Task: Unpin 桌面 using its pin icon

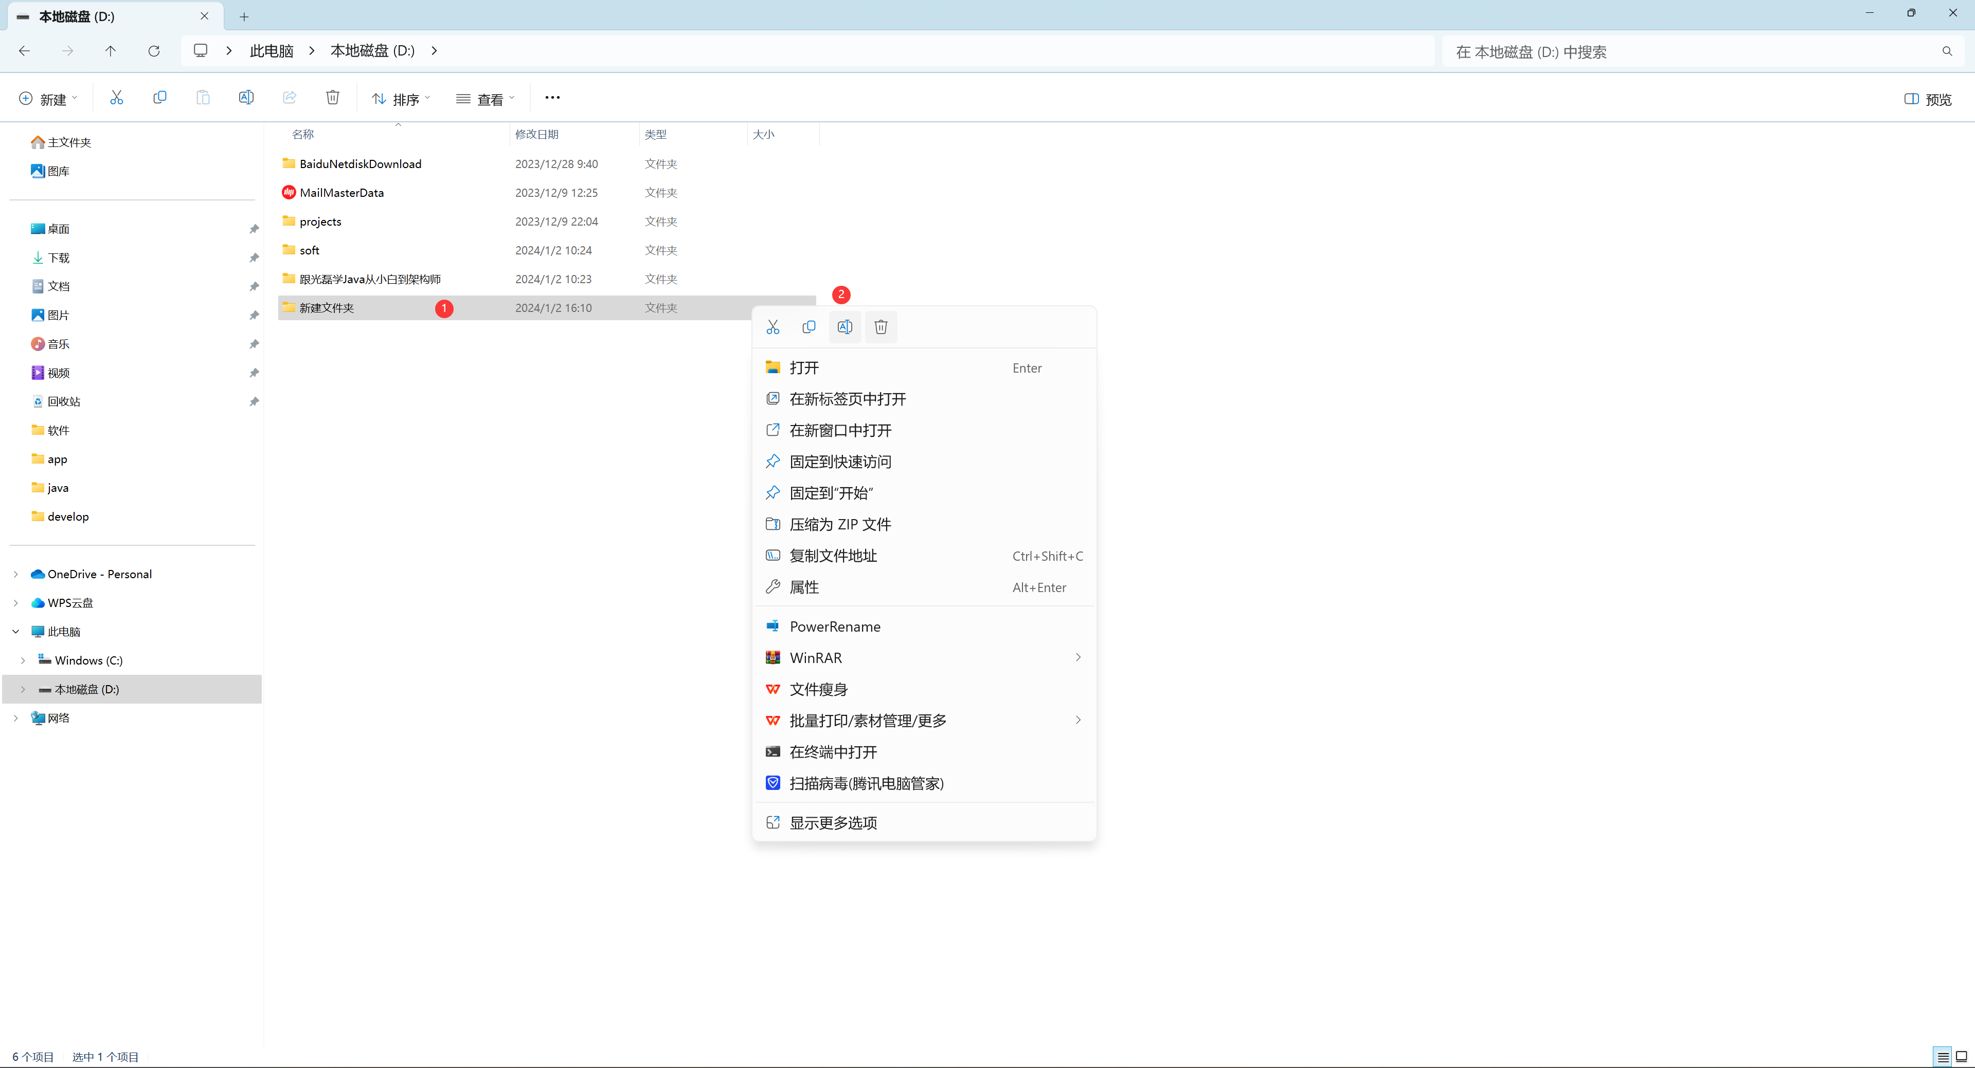Action: click(x=254, y=229)
